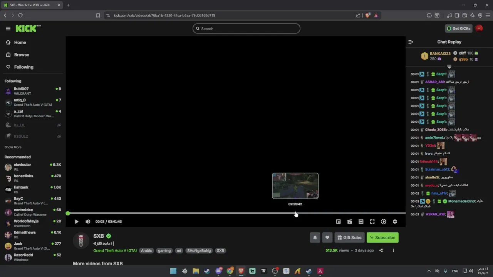Share this VOD using share icon
The height and width of the screenshot is (277, 493).
click(x=381, y=250)
